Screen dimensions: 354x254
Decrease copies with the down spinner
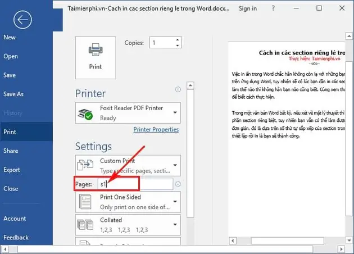pos(178,46)
